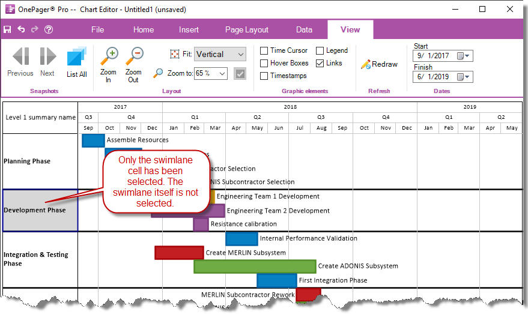Open the Page Layout tab
Image resolution: width=528 pixels, height=314 pixels.
pyautogui.click(x=246, y=29)
